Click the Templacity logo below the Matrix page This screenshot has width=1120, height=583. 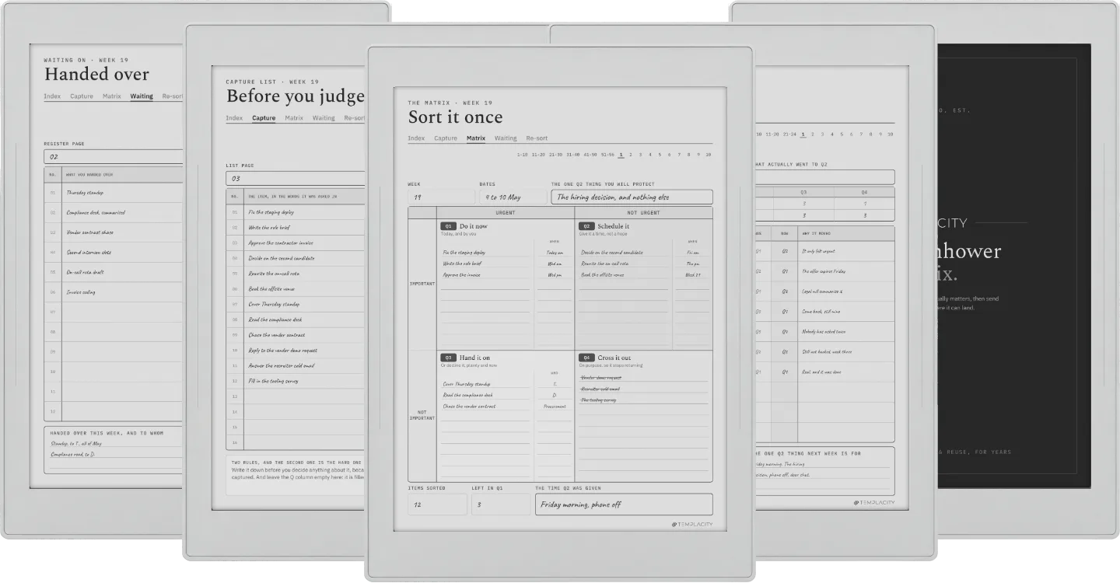point(691,525)
